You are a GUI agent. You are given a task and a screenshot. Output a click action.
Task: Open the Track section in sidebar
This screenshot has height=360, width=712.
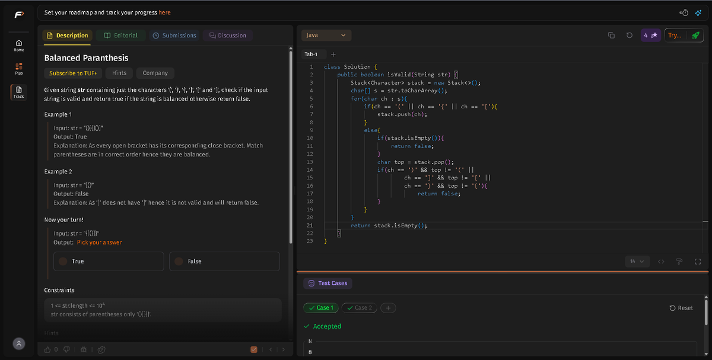(19, 92)
